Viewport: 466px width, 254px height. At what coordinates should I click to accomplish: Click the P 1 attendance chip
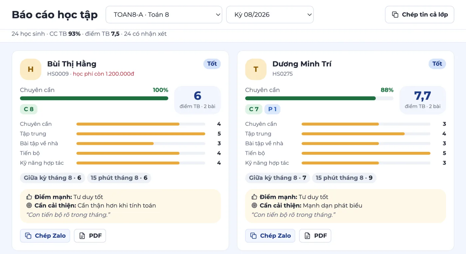272,109
